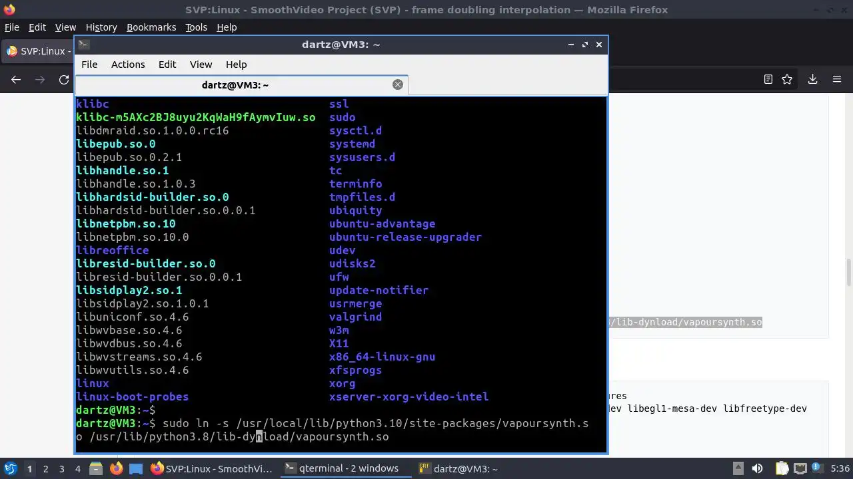
Task: Open the terminal File menu
Action: [89, 65]
